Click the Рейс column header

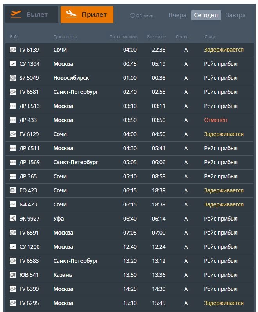14,37
